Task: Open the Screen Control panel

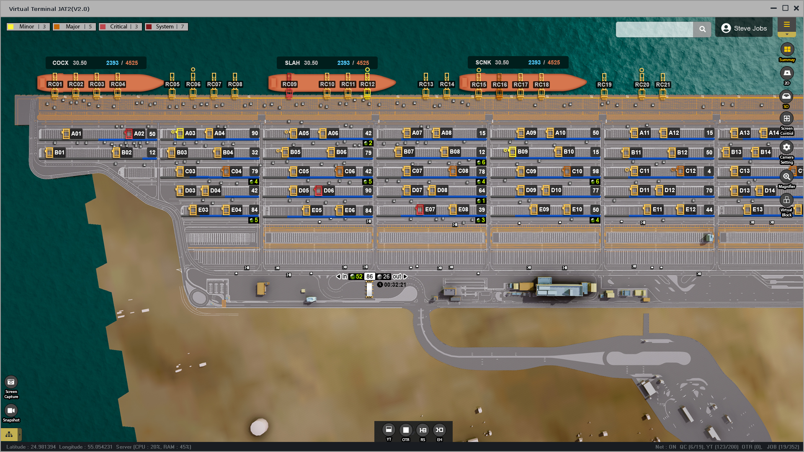Action: pos(786,119)
